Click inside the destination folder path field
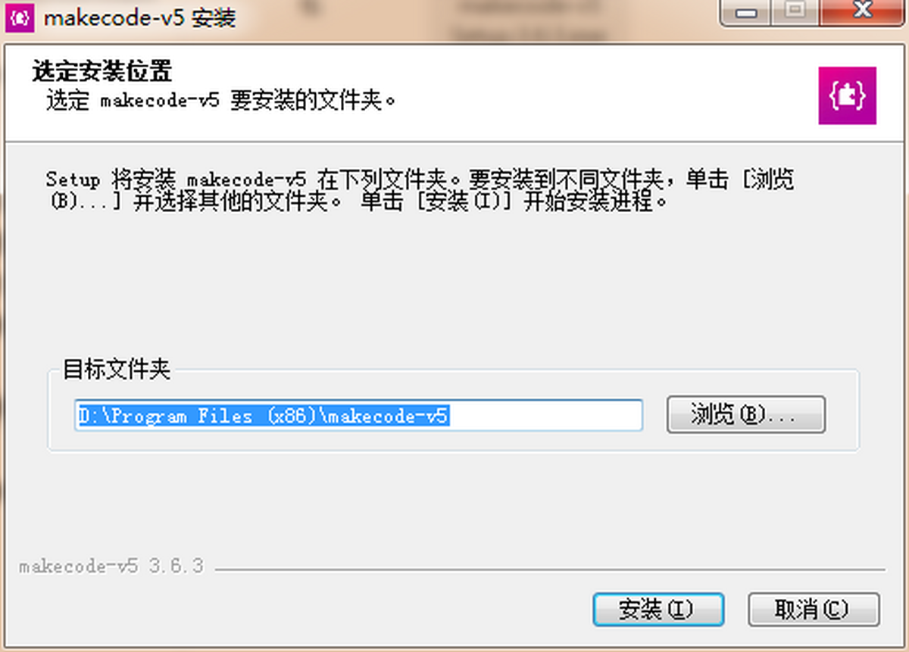Image resolution: width=909 pixels, height=652 pixels. (x=358, y=415)
